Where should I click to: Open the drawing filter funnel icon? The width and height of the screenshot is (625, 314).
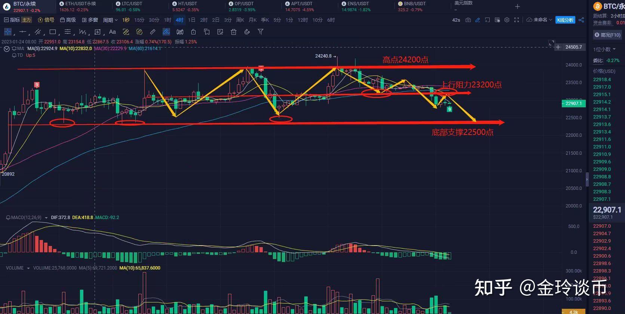click(261, 32)
